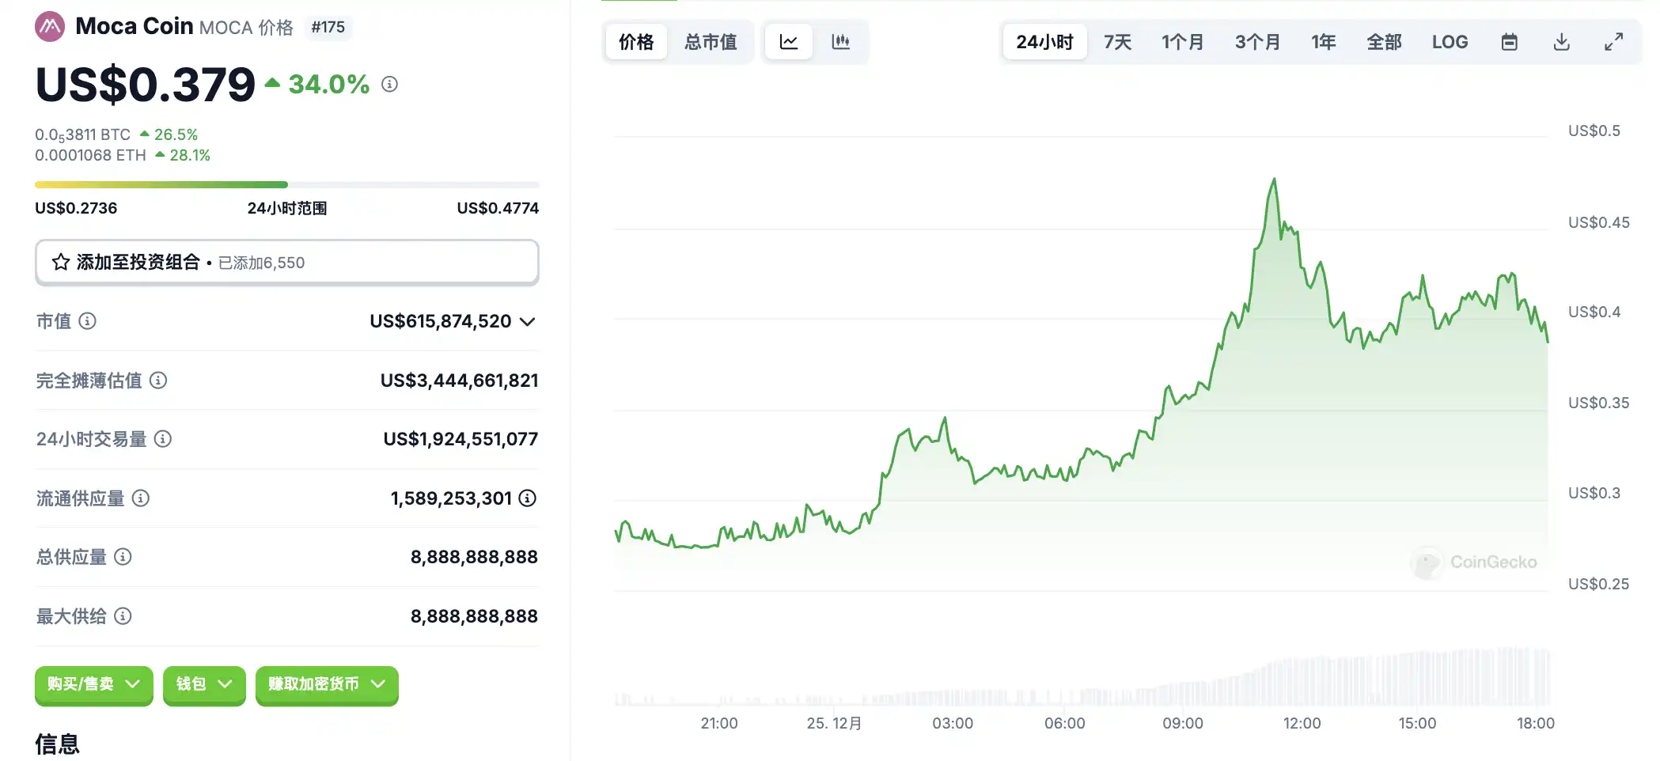Switch chart to 价格 view
Screen dimensions: 1660x761
point(636,42)
